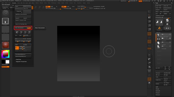Screen dimensions: 174x97
Task: Click the Make PolyMesh3D button
Action: coord(165,12)
